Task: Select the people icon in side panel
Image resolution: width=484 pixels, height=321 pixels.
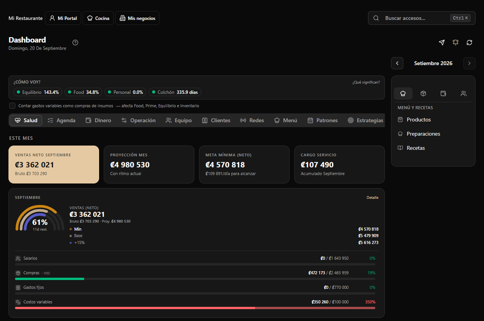Action: point(464,93)
